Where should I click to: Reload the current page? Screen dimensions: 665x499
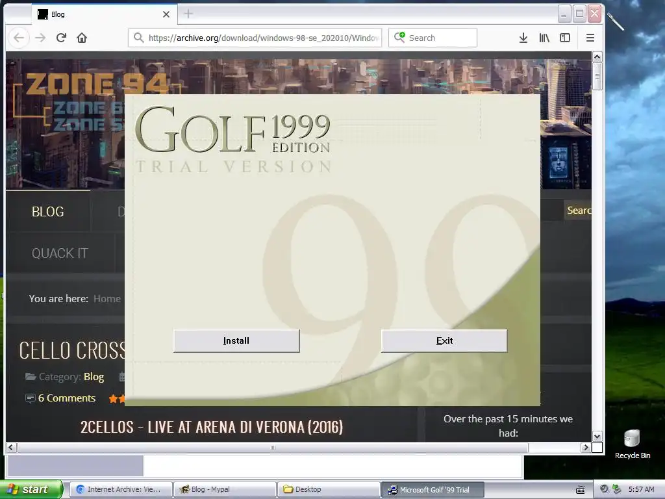click(x=61, y=38)
